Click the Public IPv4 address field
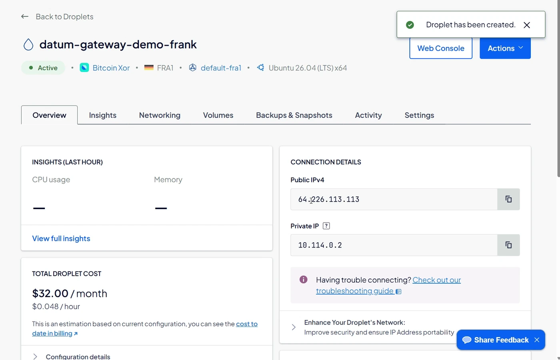Image resolution: width=560 pixels, height=360 pixels. [x=394, y=199]
